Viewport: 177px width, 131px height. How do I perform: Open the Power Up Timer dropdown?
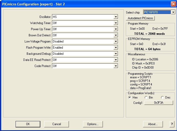85,29
